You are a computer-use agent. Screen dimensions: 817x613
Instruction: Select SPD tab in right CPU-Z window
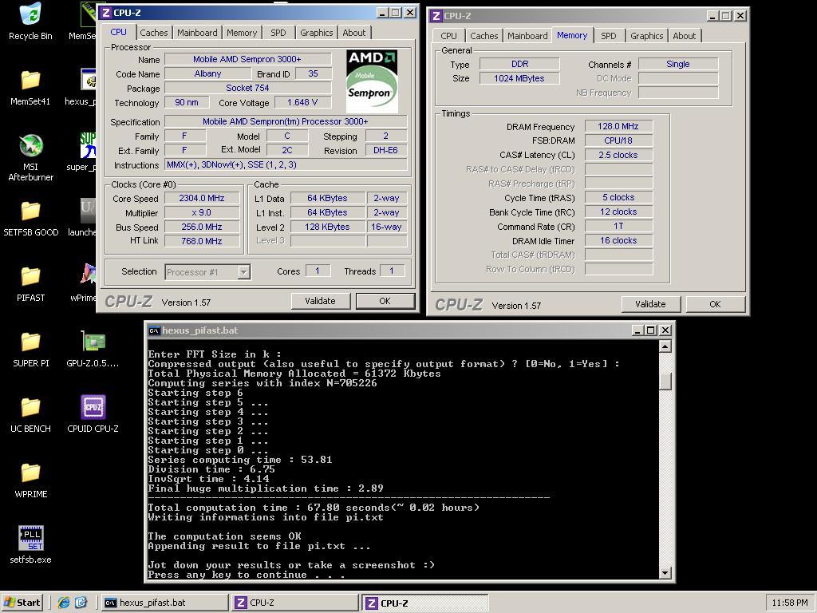(x=608, y=36)
